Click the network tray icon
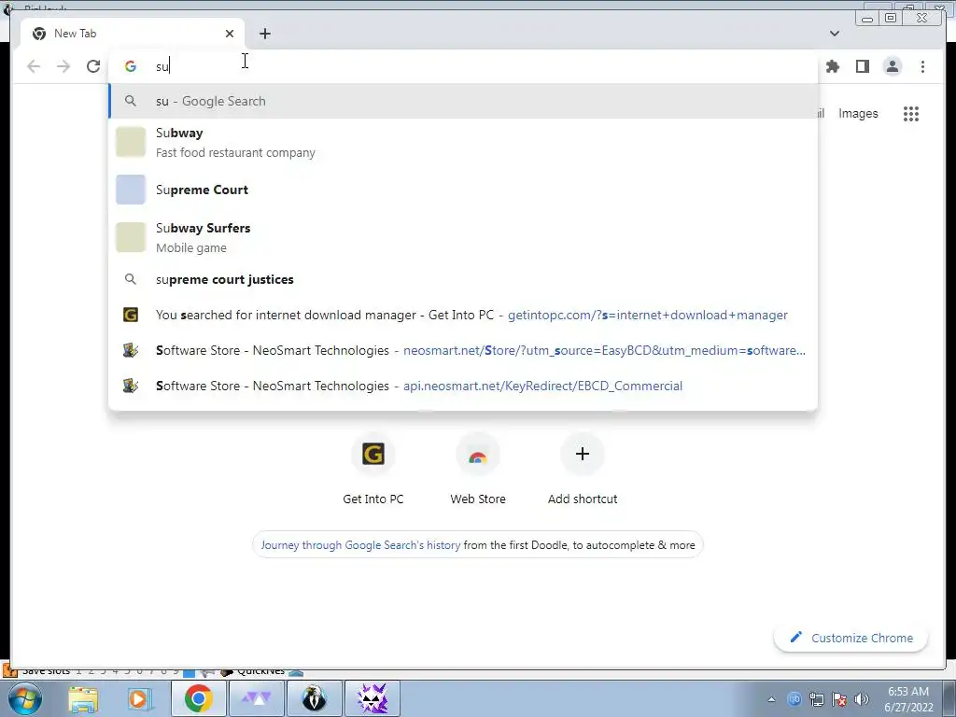 coord(817,699)
